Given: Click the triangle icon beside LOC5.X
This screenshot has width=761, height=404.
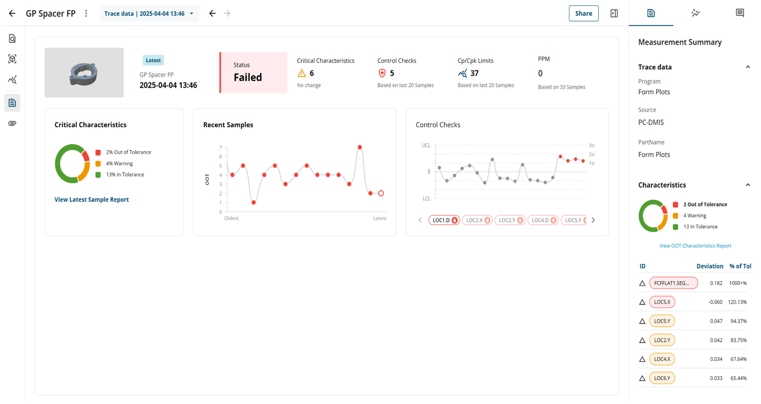Looking at the screenshot, I should tap(642, 302).
